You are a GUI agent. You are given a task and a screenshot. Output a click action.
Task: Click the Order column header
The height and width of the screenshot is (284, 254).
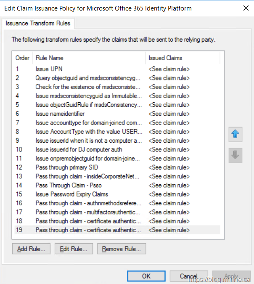(23, 58)
